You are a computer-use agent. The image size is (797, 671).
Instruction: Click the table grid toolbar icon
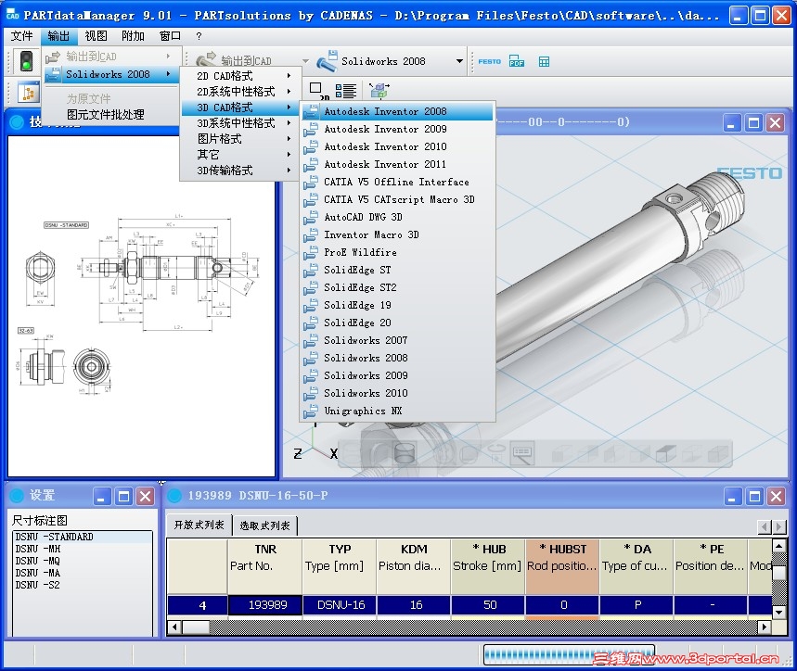tap(544, 61)
